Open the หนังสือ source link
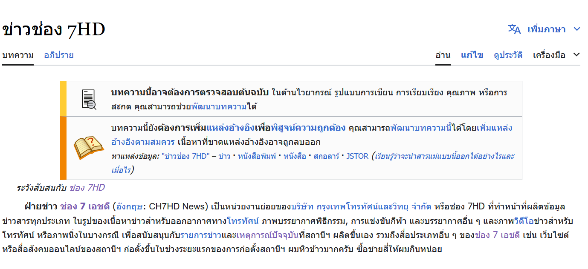 295,156
